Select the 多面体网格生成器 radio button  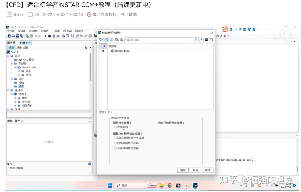click(x=115, y=148)
